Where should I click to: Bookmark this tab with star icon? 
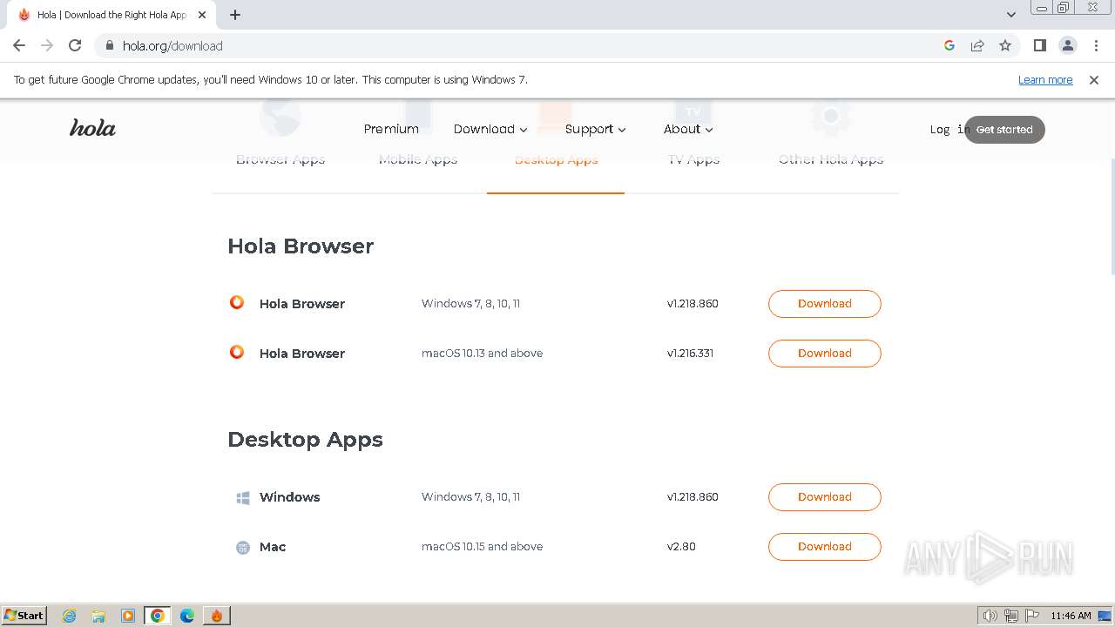pos(1005,45)
